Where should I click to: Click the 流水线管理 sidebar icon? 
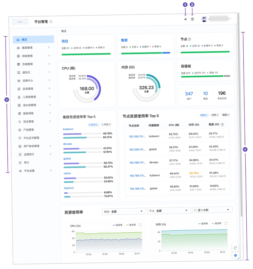click(19, 105)
